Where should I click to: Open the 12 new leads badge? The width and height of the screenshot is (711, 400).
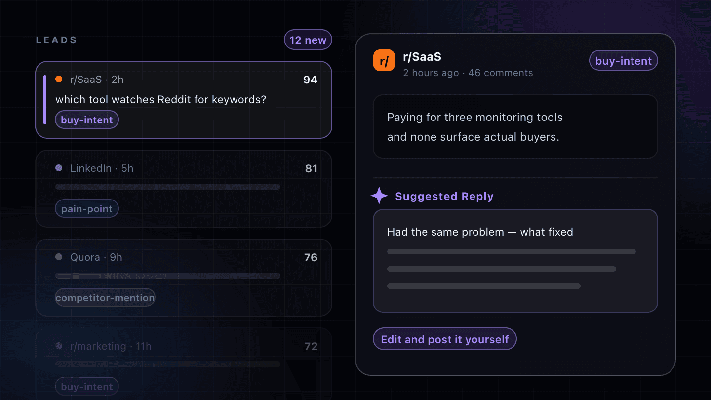point(308,40)
